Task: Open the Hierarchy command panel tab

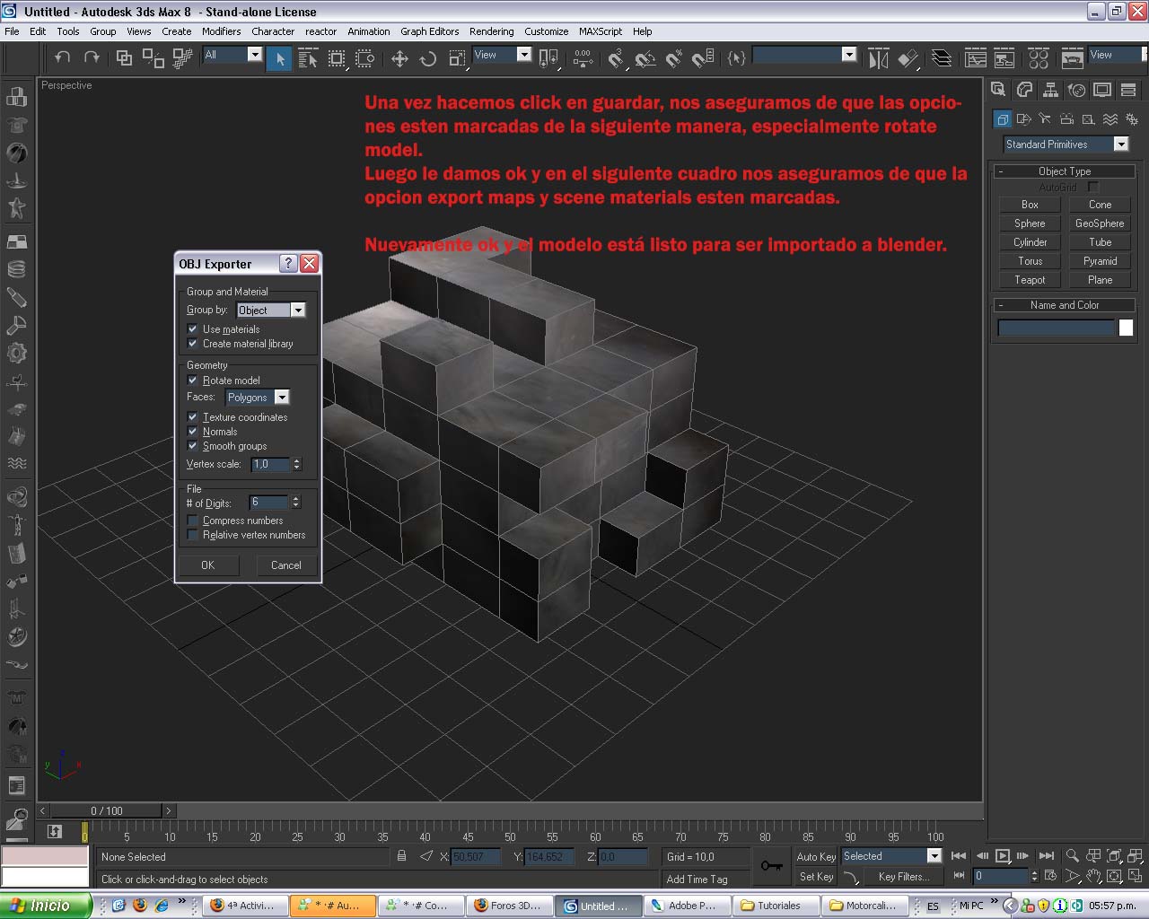Action: 1050,90
